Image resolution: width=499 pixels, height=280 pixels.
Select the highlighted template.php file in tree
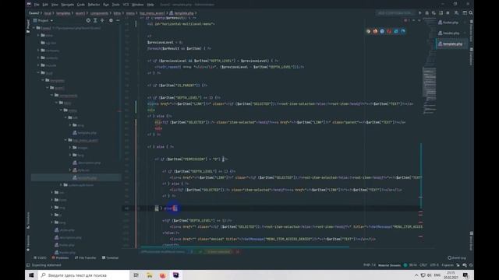coord(76,178)
